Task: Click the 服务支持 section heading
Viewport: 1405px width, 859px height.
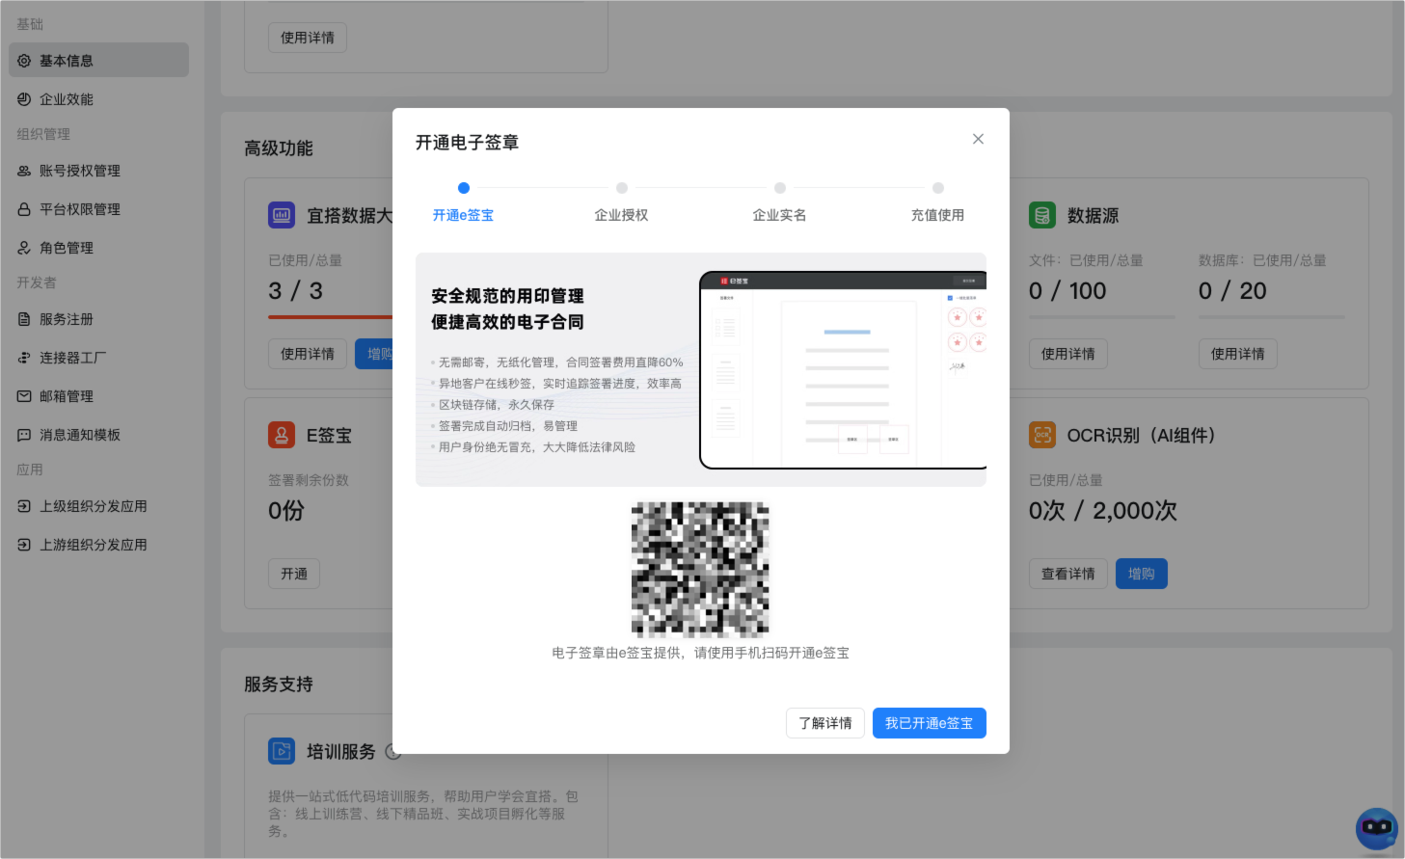Action: click(x=279, y=685)
